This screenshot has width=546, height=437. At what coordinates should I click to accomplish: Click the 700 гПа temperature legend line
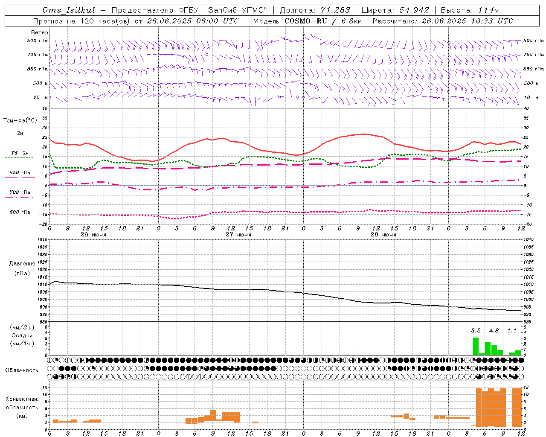(x=20, y=197)
